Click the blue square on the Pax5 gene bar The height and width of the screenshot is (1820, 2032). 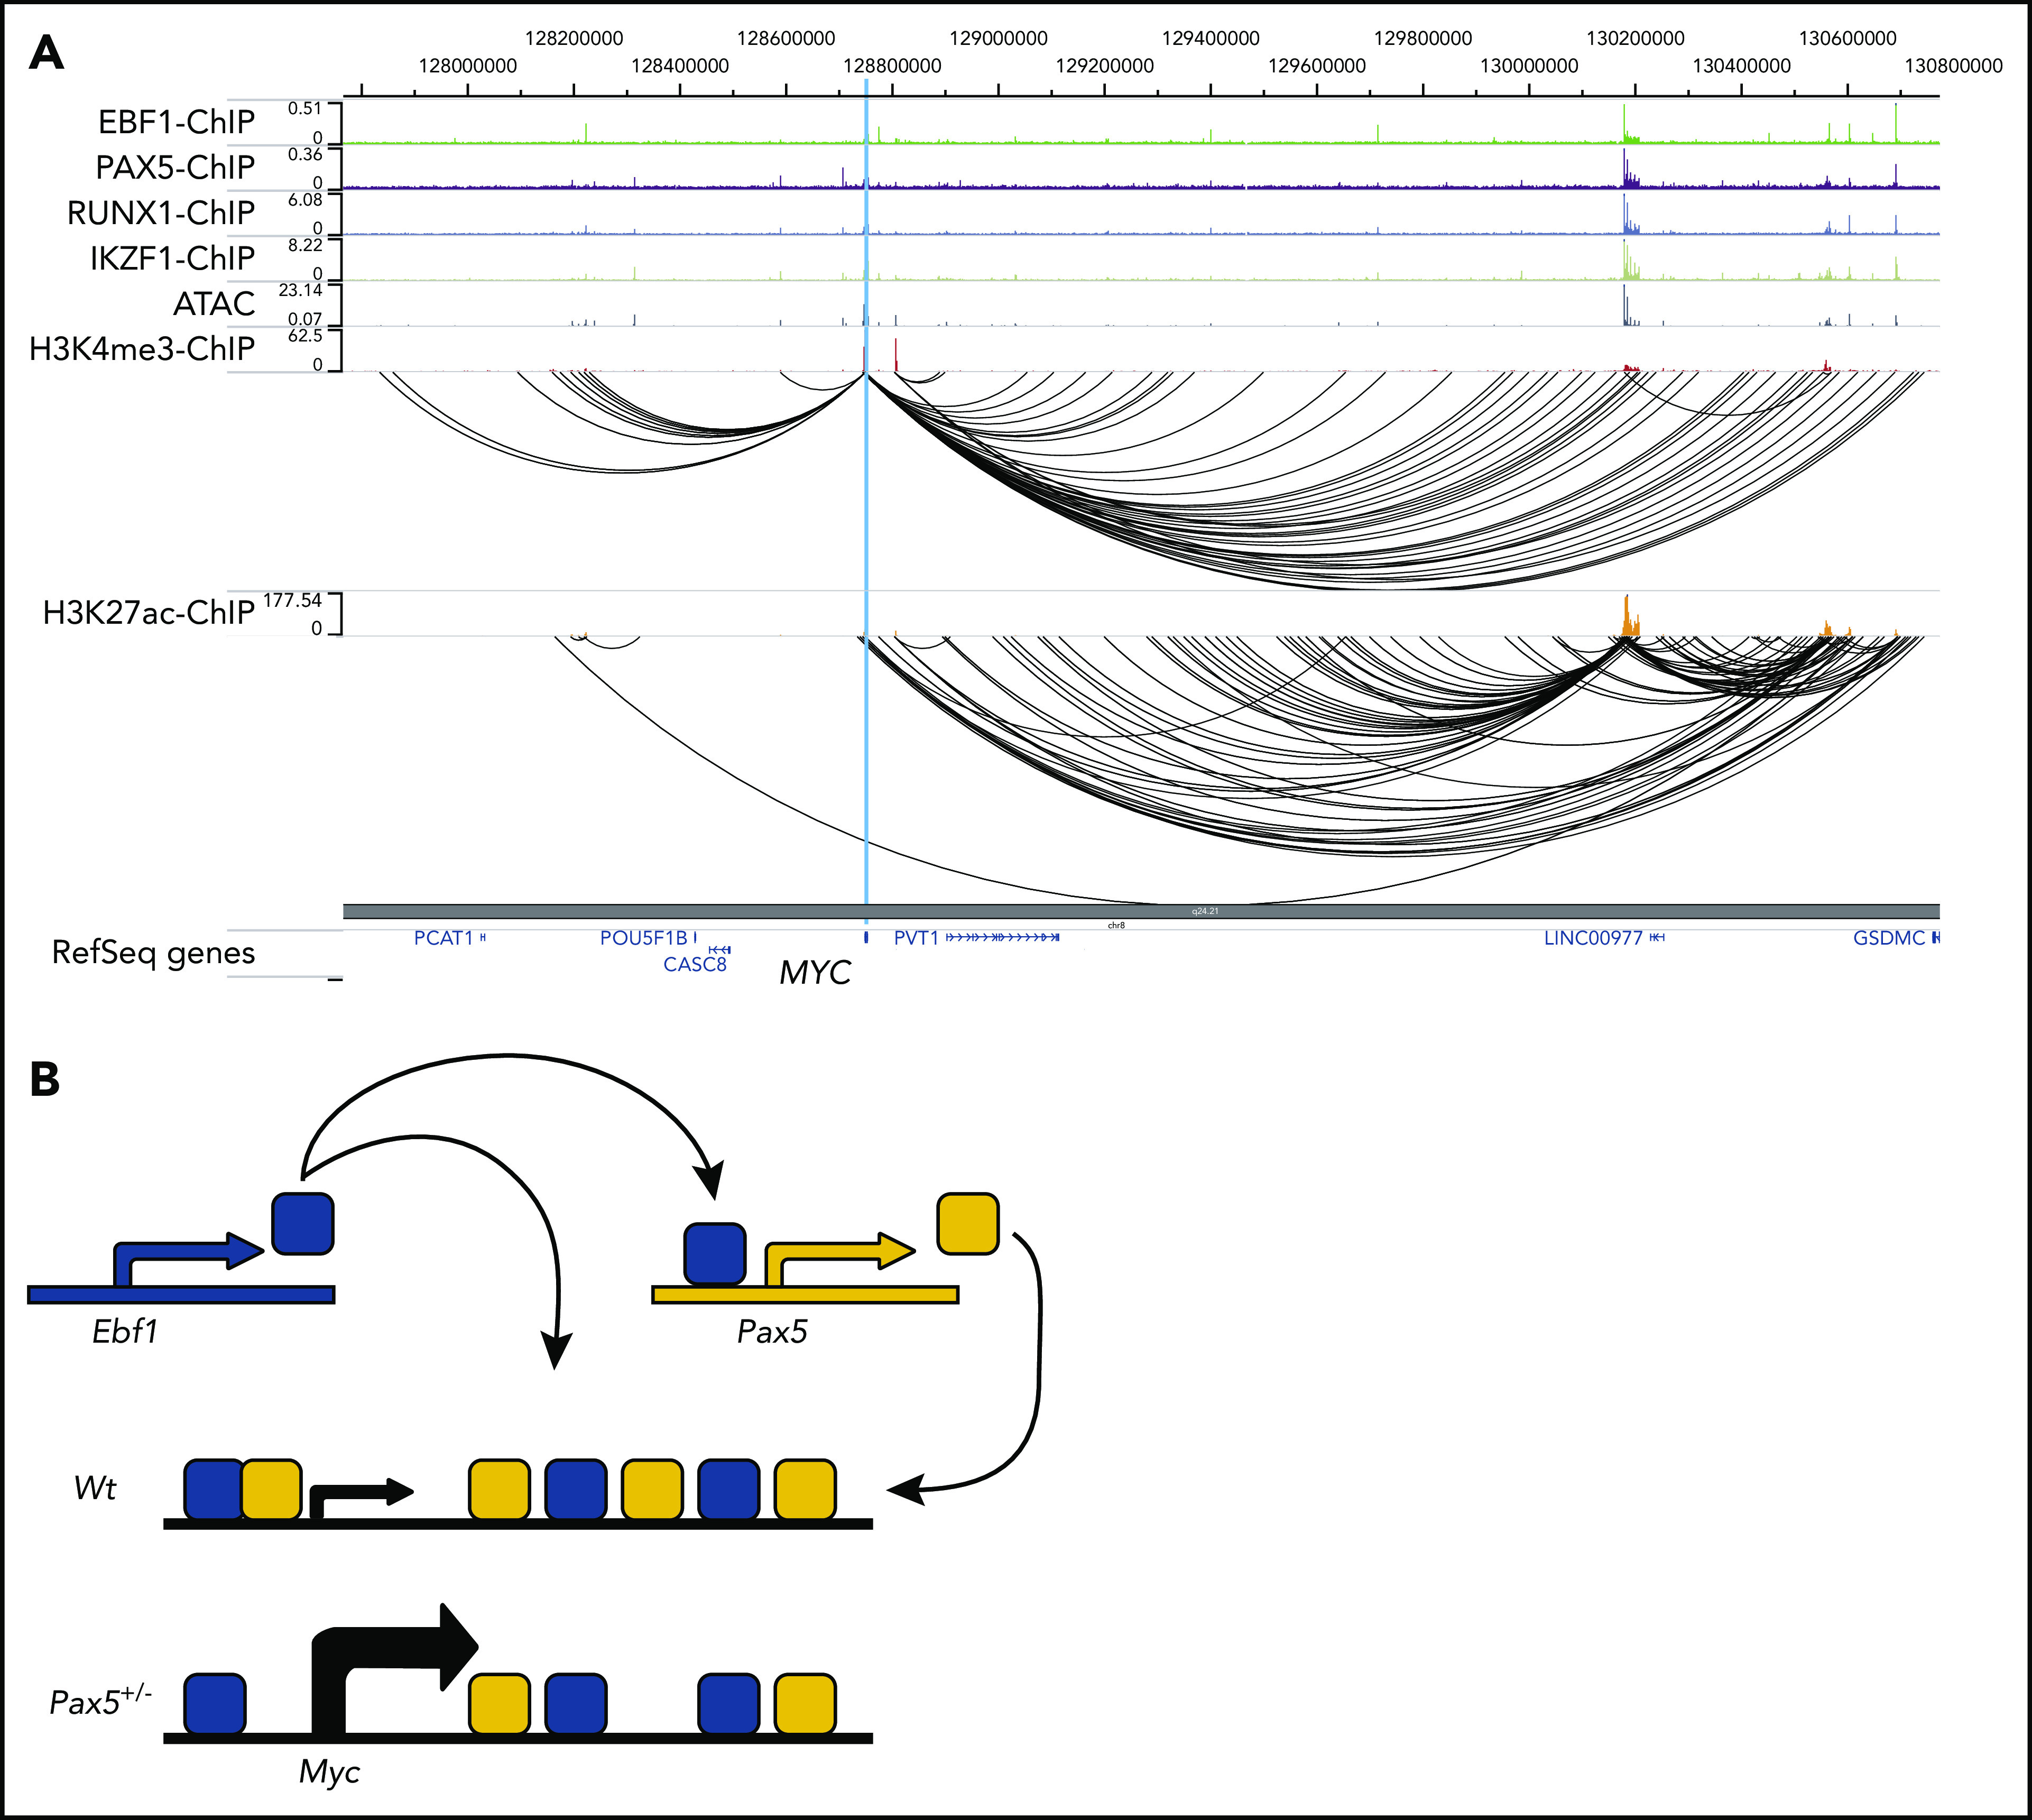coord(715,1254)
